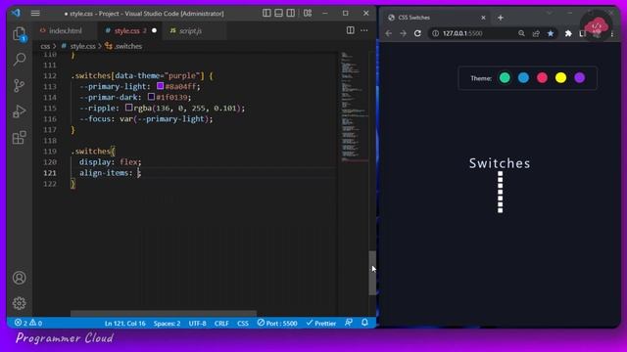Viewport: 627px width, 352px height.
Task: Reload the browser page
Action: point(417,33)
